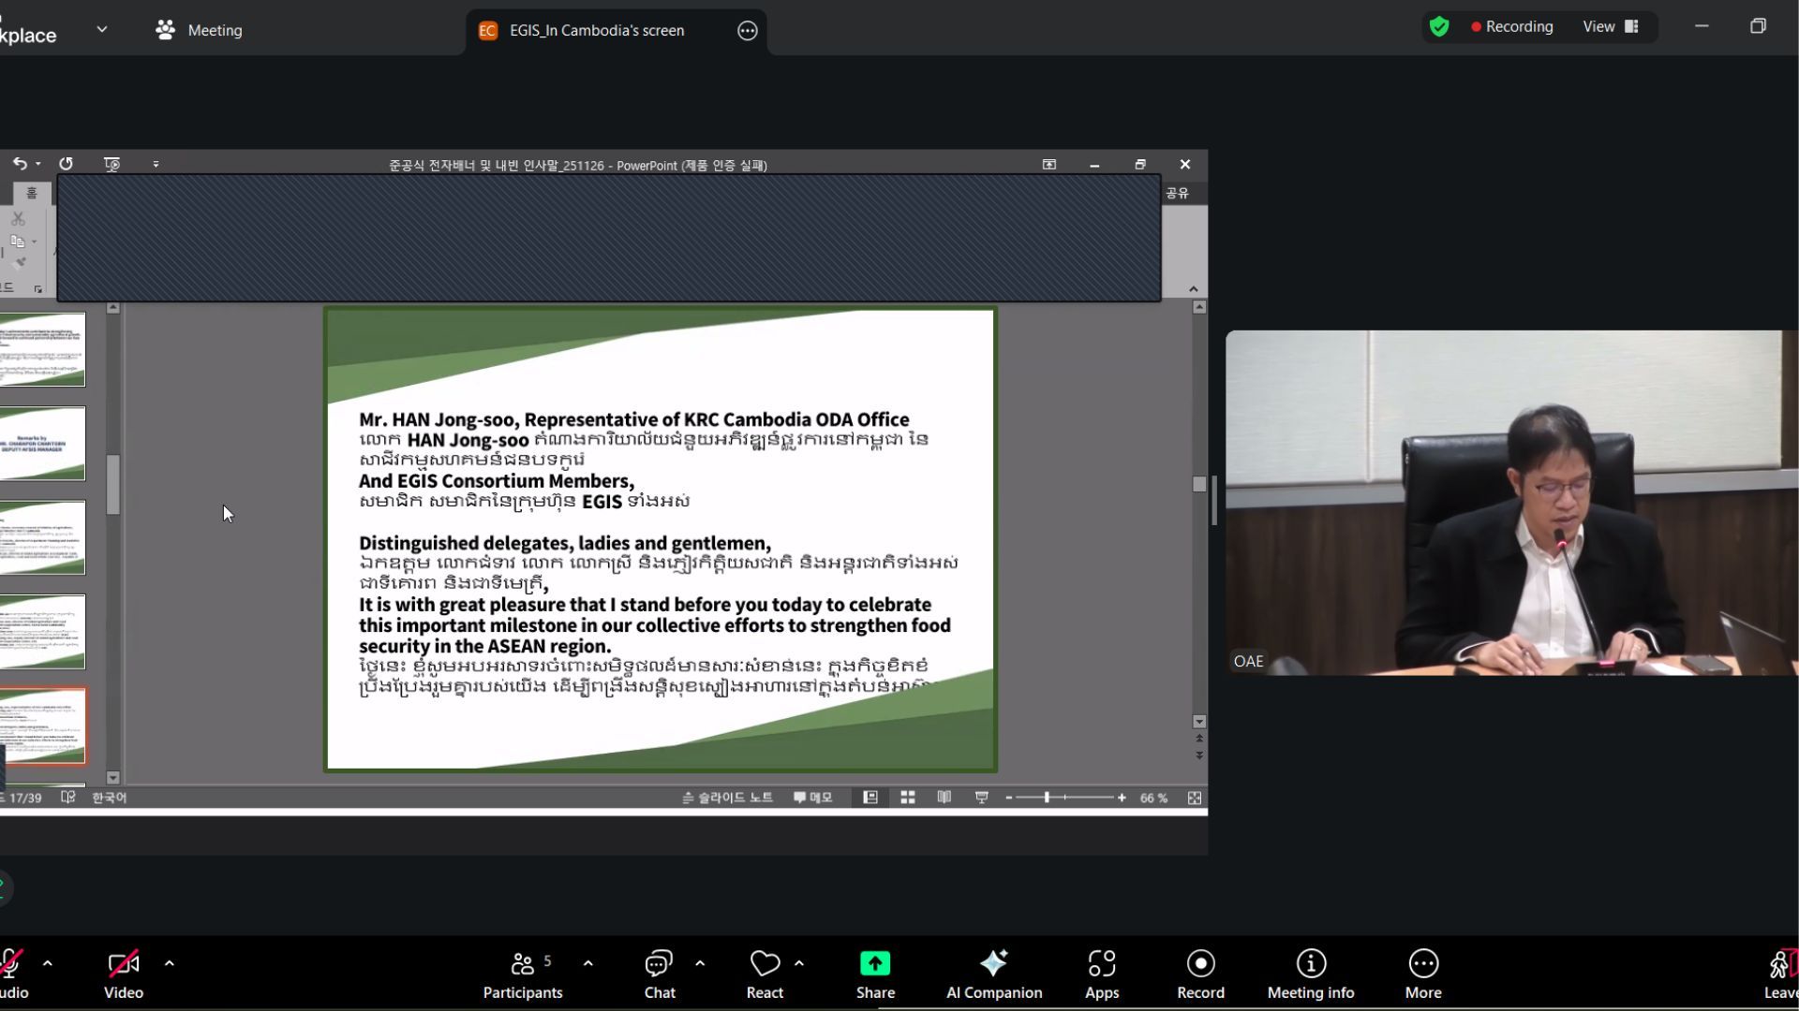1799x1011 pixels.
Task: Click the Recording indicator
Action: 1511,26
